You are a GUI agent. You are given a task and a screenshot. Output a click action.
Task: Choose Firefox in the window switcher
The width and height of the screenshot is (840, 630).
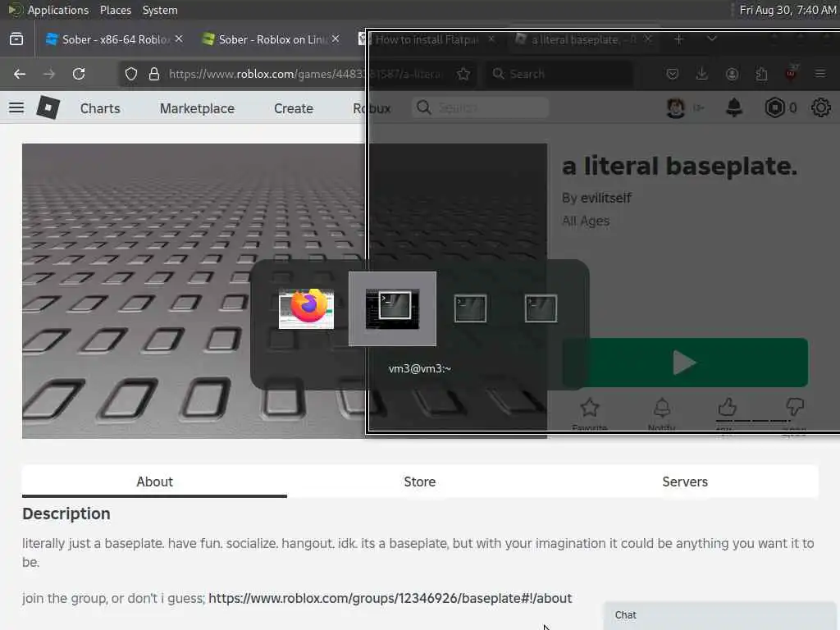point(306,308)
